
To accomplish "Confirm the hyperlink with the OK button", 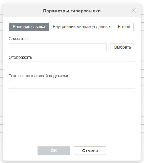I will coord(54,151).
